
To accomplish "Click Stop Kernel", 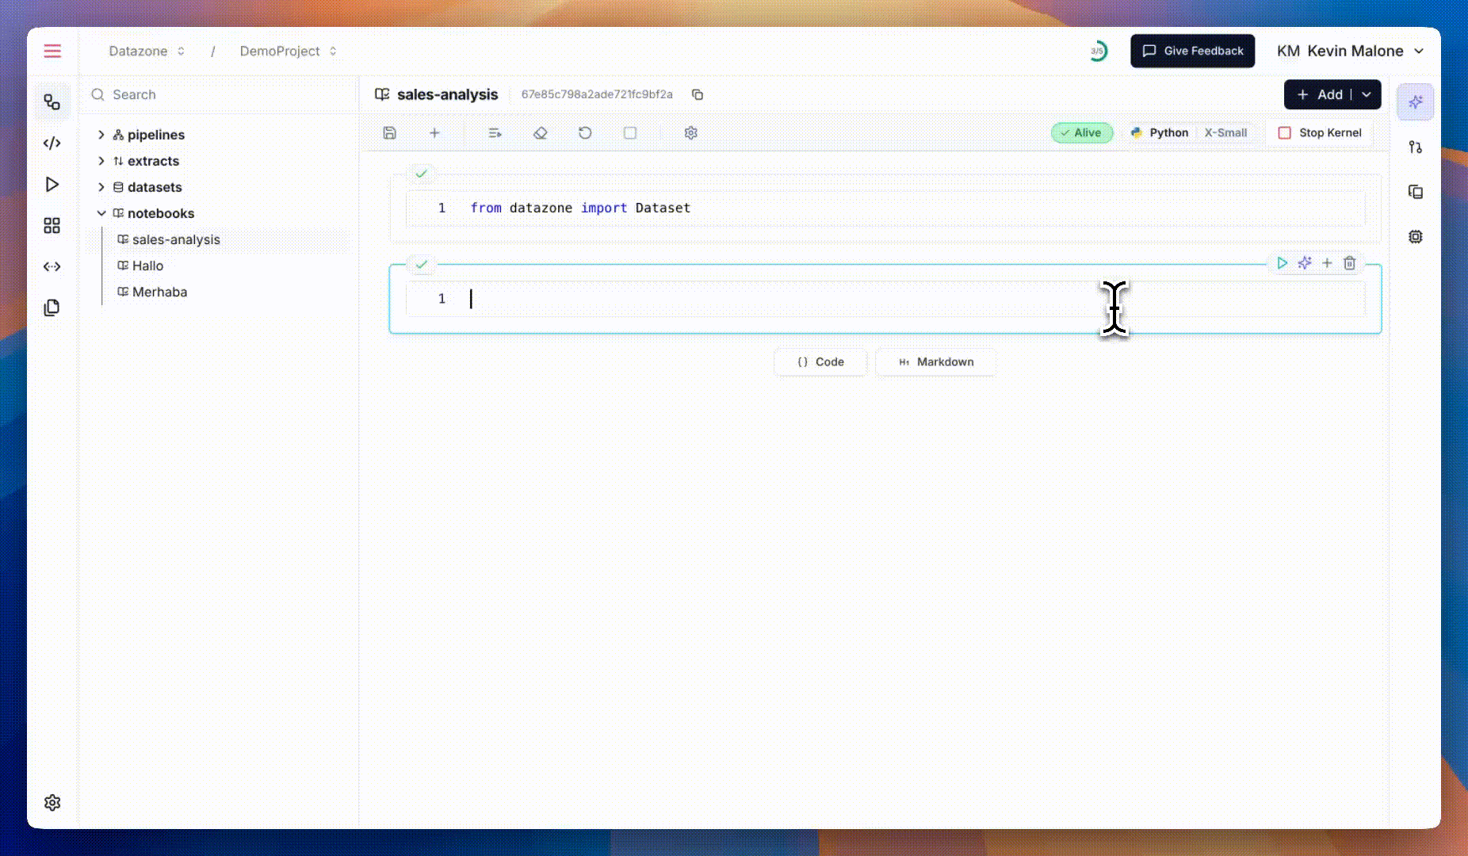I will click(1320, 133).
